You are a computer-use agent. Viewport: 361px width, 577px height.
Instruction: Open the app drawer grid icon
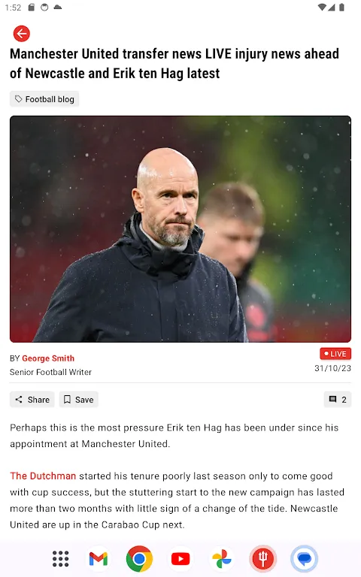coord(60,559)
